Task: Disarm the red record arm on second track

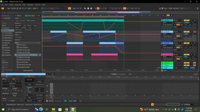Action: coord(195,32)
